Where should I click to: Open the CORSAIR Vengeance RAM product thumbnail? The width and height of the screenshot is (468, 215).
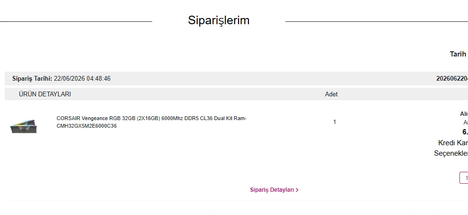(23, 126)
